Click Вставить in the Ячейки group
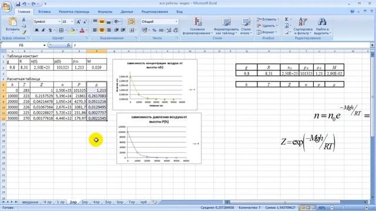Viewport: 376px width, 211px height. (x=267, y=19)
